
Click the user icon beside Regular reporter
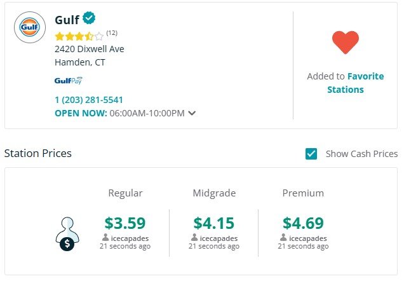105,237
